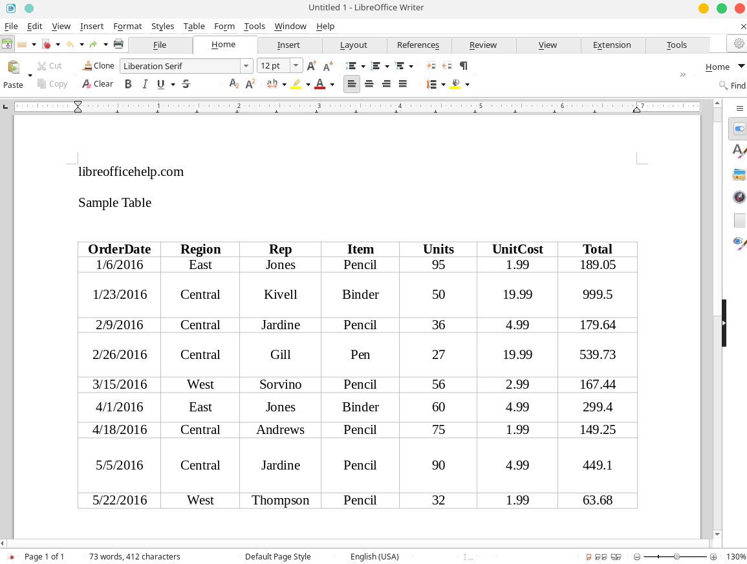Open sidebar Navigator compass icon
747x564 pixels.
[x=739, y=197]
